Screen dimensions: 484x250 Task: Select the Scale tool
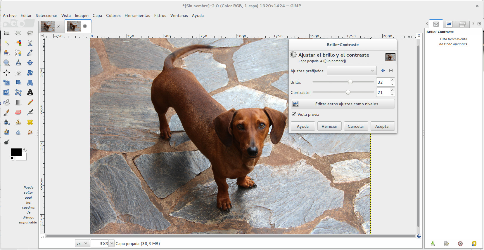(x=7, y=83)
